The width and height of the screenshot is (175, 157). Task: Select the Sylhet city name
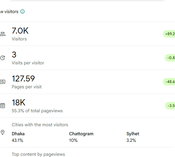[133, 134]
